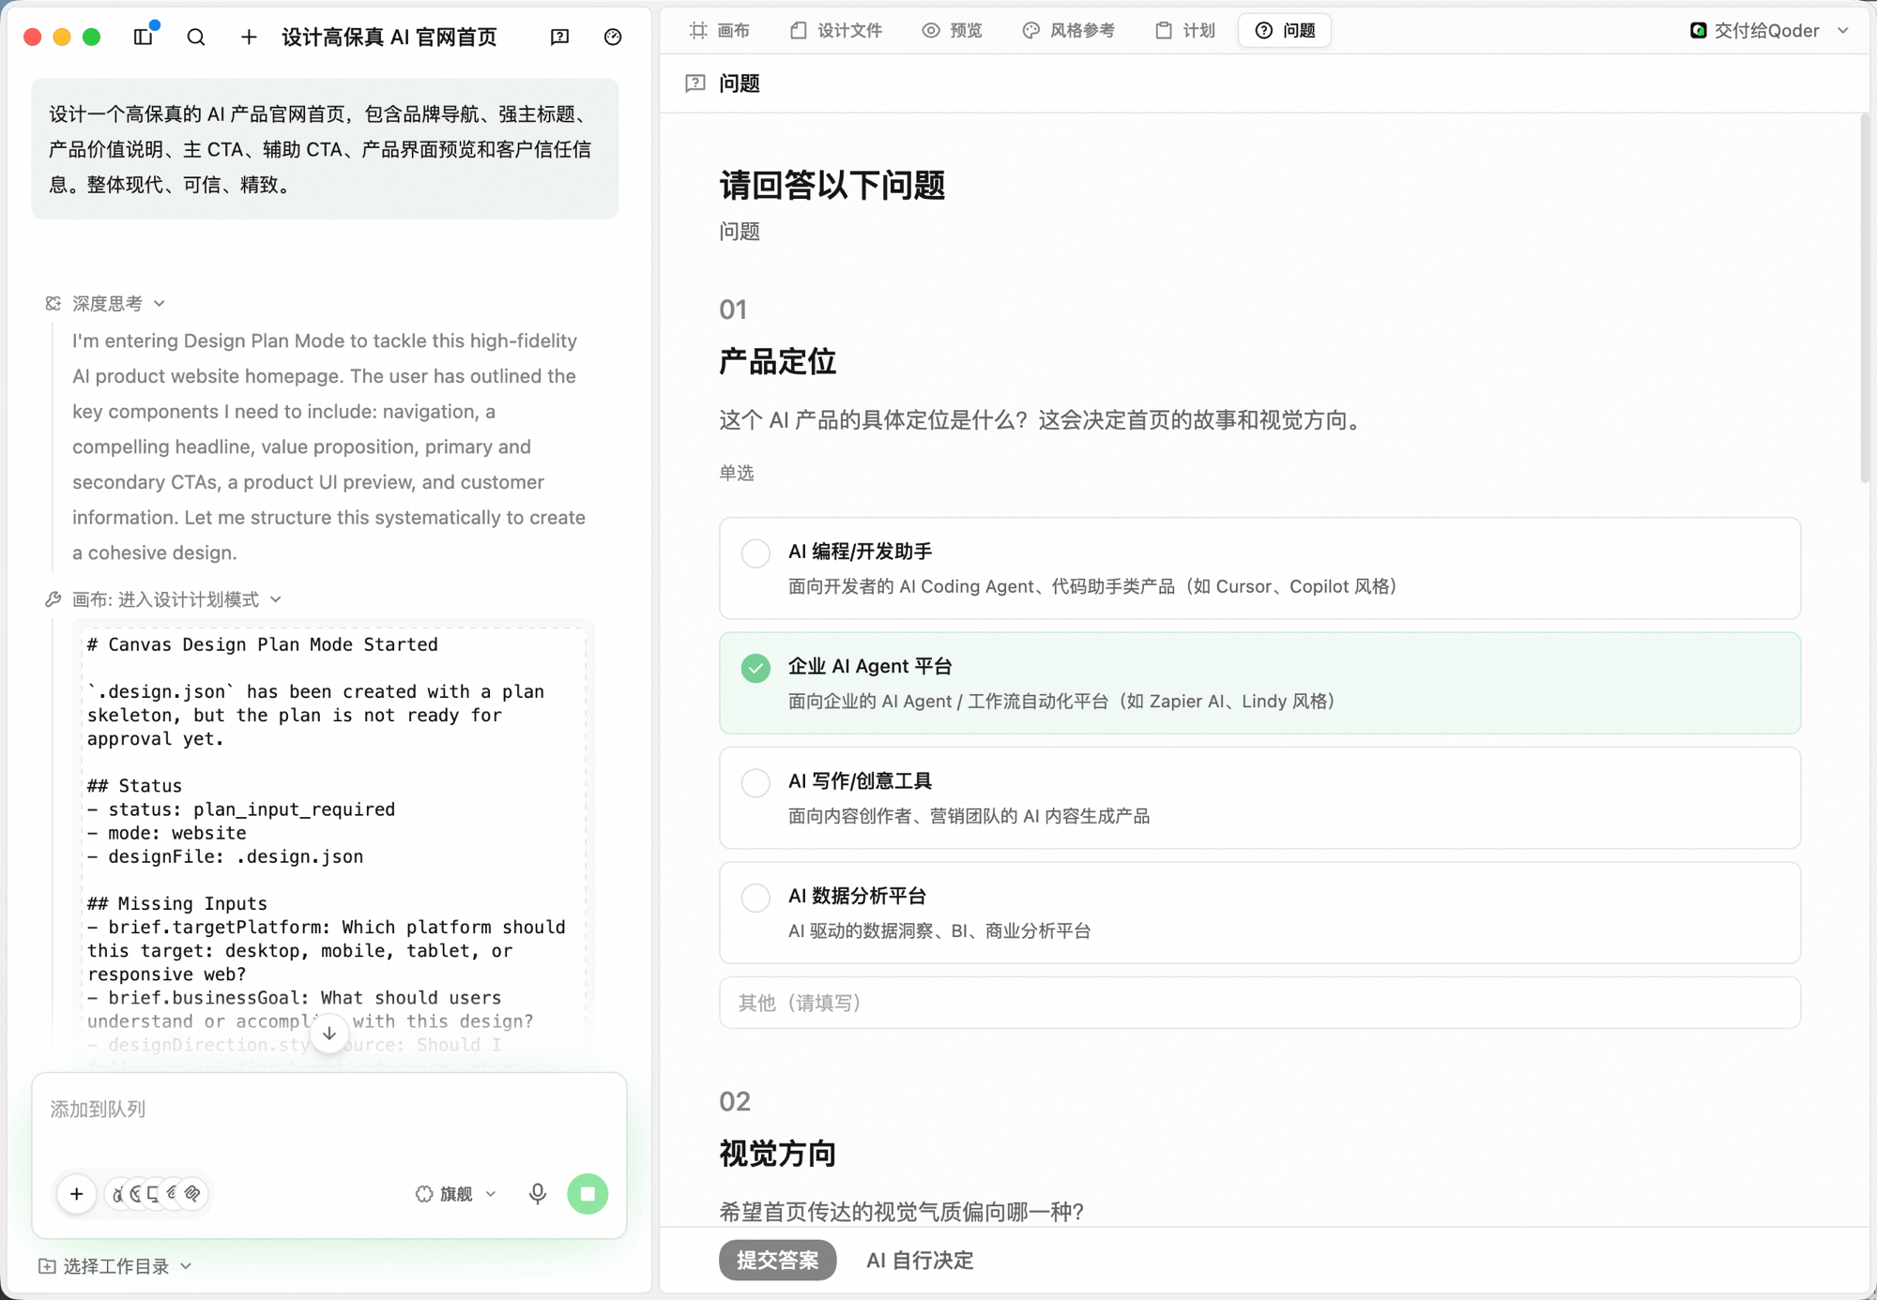Stop generation with the green stop button
1877x1300 pixels.
click(x=588, y=1193)
